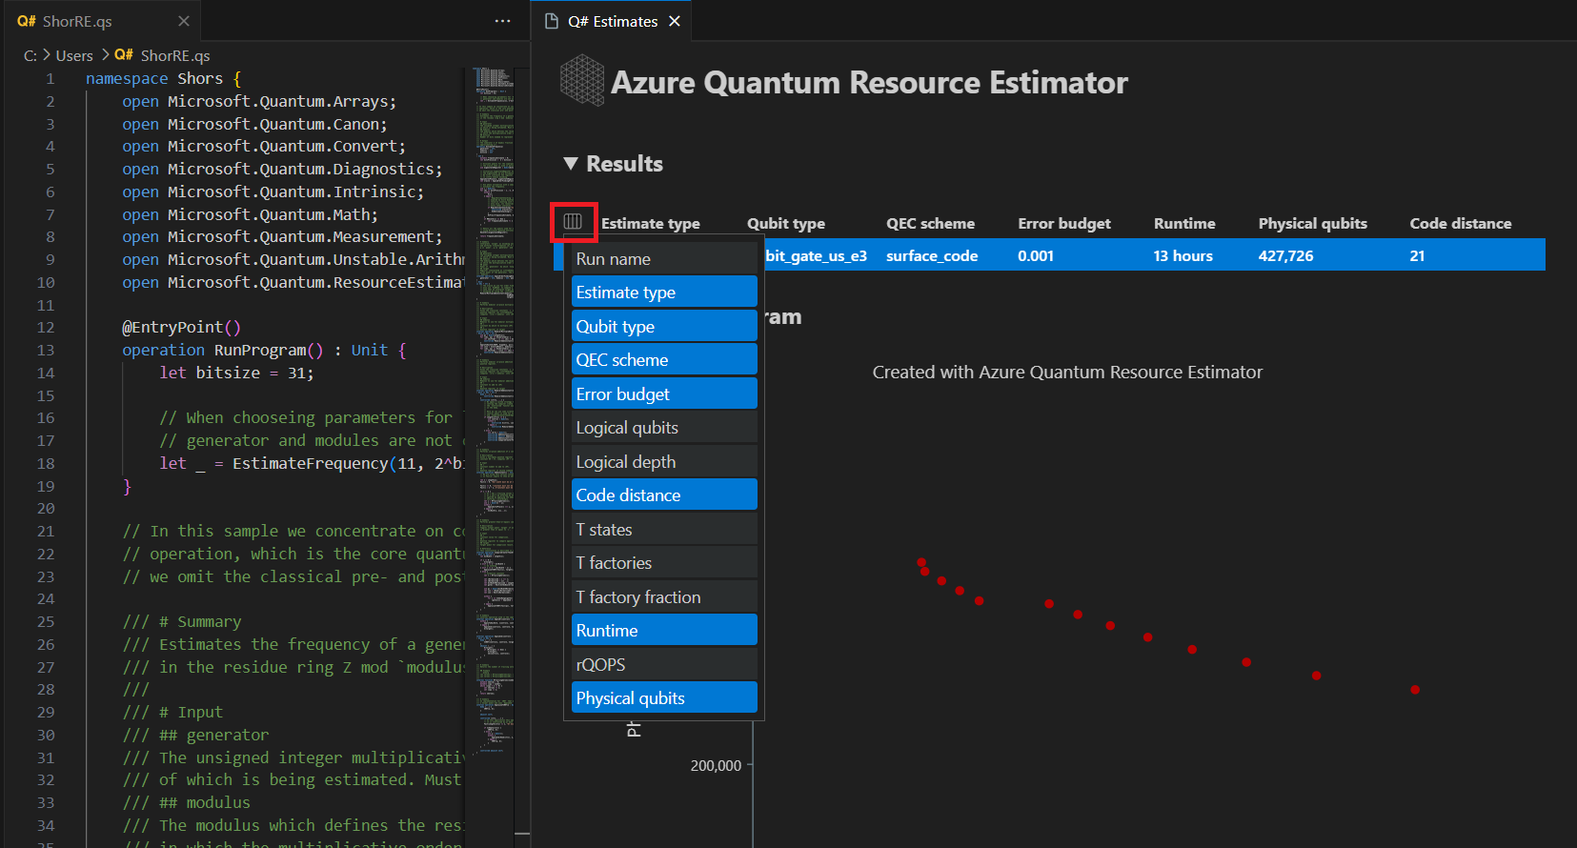
Task: Switch to the Q# Estimates tab
Action: coord(613,21)
